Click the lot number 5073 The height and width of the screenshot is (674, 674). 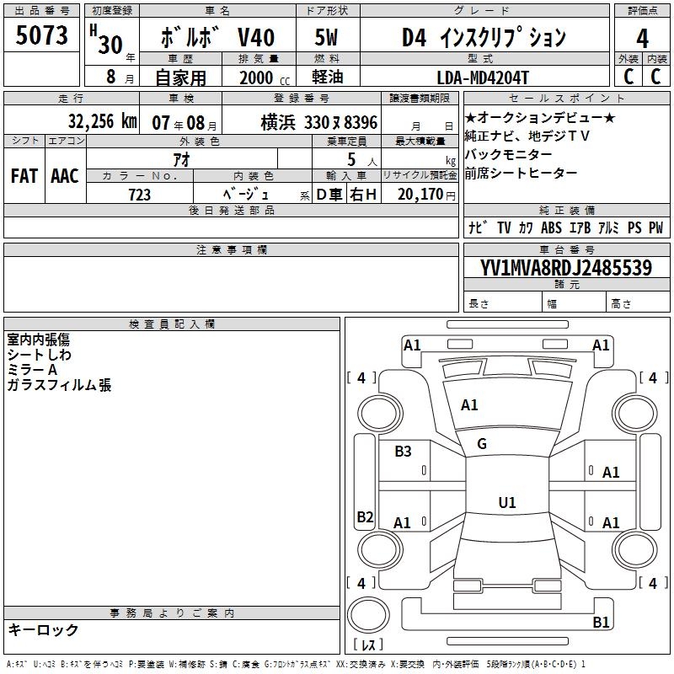[41, 35]
